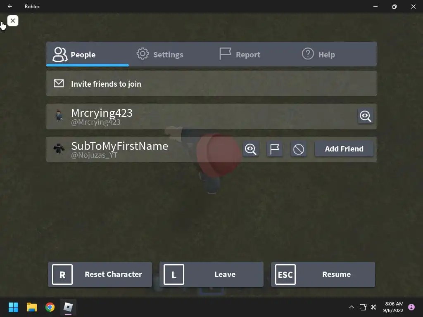Click the @Nojuzas_YT username
Image resolution: width=423 pixels, height=317 pixels.
(x=94, y=155)
